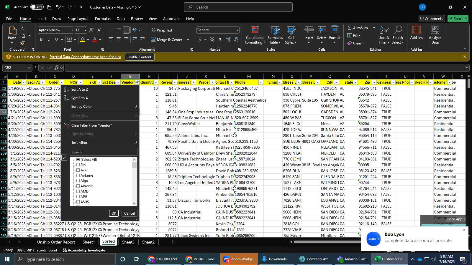472x265 pixels.
Task: Click the Share button
Action: (458, 19)
